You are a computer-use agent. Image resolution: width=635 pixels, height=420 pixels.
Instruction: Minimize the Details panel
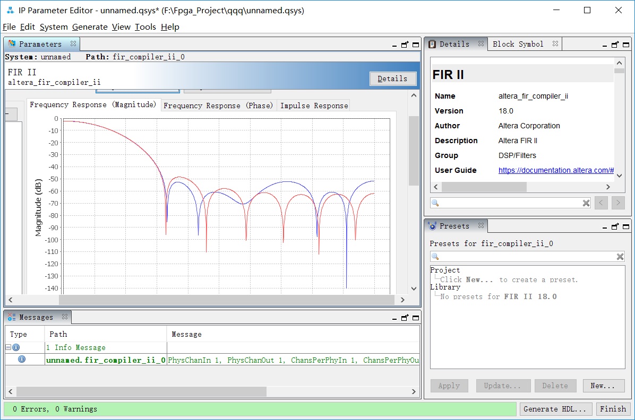pos(604,45)
